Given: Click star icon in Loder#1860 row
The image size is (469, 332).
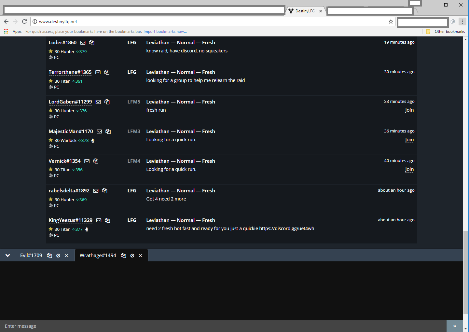Looking at the screenshot, I should 51,51.
